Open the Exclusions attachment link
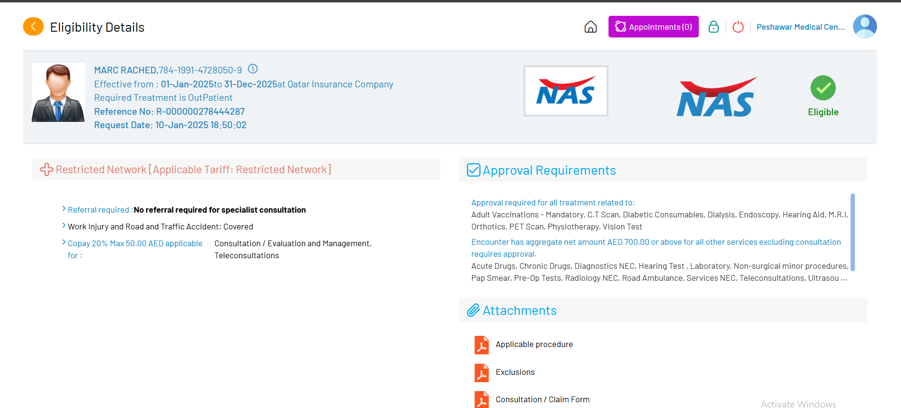The image size is (901, 408). pos(515,372)
